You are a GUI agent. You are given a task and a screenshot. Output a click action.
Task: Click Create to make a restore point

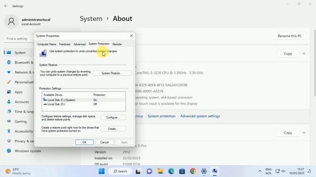(113, 129)
